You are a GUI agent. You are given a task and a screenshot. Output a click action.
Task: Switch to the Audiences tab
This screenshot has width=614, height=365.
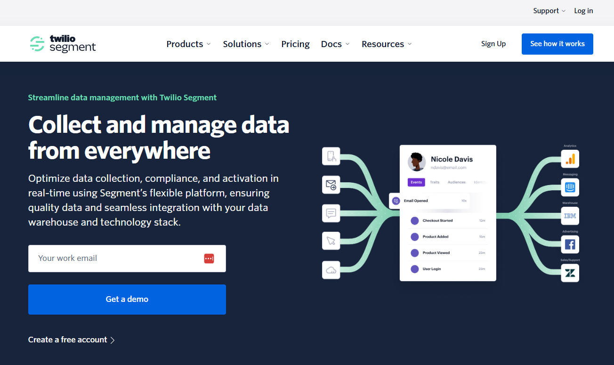pyautogui.click(x=457, y=182)
